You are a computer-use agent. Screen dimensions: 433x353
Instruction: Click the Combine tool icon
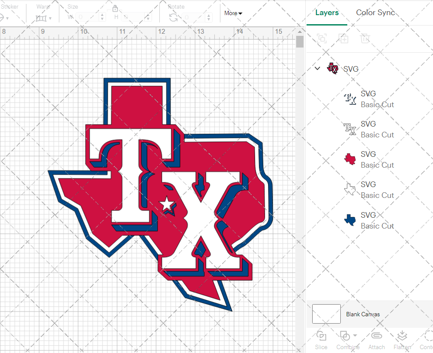click(x=346, y=335)
